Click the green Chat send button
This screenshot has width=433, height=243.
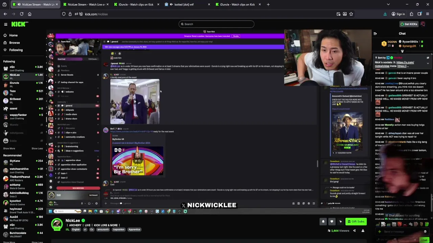[424, 240]
